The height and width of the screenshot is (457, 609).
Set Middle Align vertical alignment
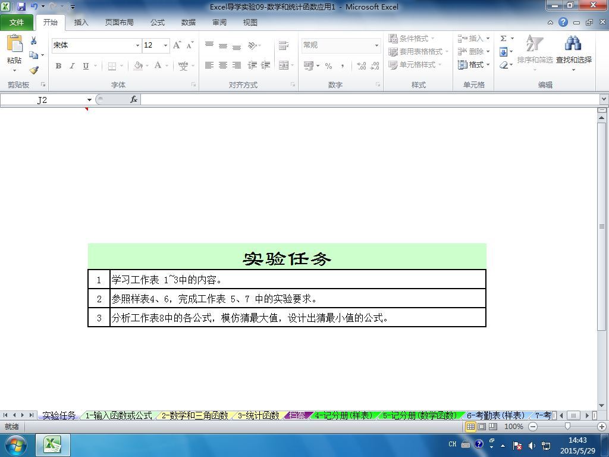223,45
